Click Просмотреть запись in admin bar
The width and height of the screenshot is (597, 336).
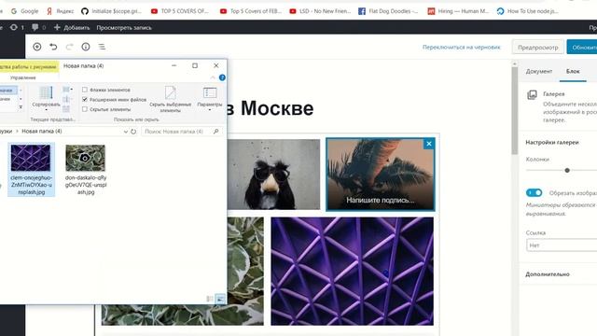point(124,27)
